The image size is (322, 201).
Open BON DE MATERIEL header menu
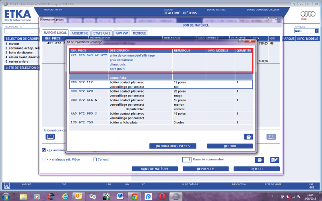click(216, 10)
